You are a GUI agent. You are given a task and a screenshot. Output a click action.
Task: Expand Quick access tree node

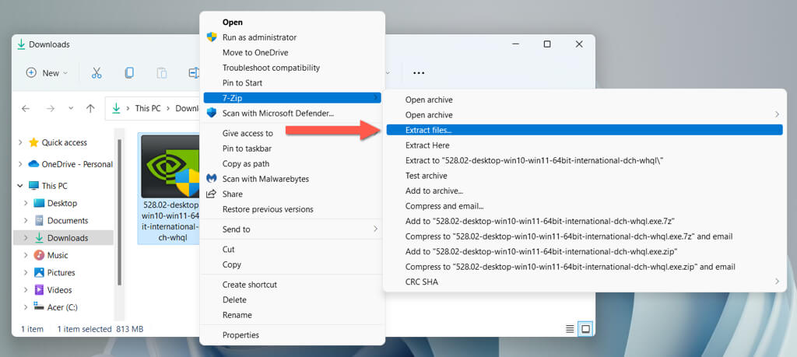(x=20, y=142)
